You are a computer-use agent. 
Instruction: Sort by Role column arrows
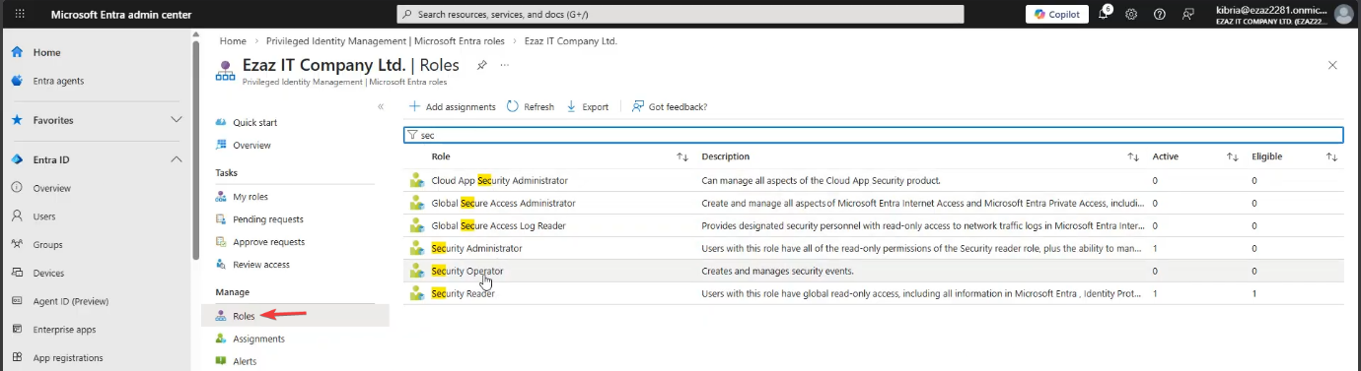[682, 156]
